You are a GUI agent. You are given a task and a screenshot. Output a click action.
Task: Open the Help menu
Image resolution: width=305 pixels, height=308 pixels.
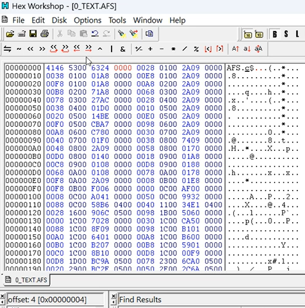pos(178,20)
